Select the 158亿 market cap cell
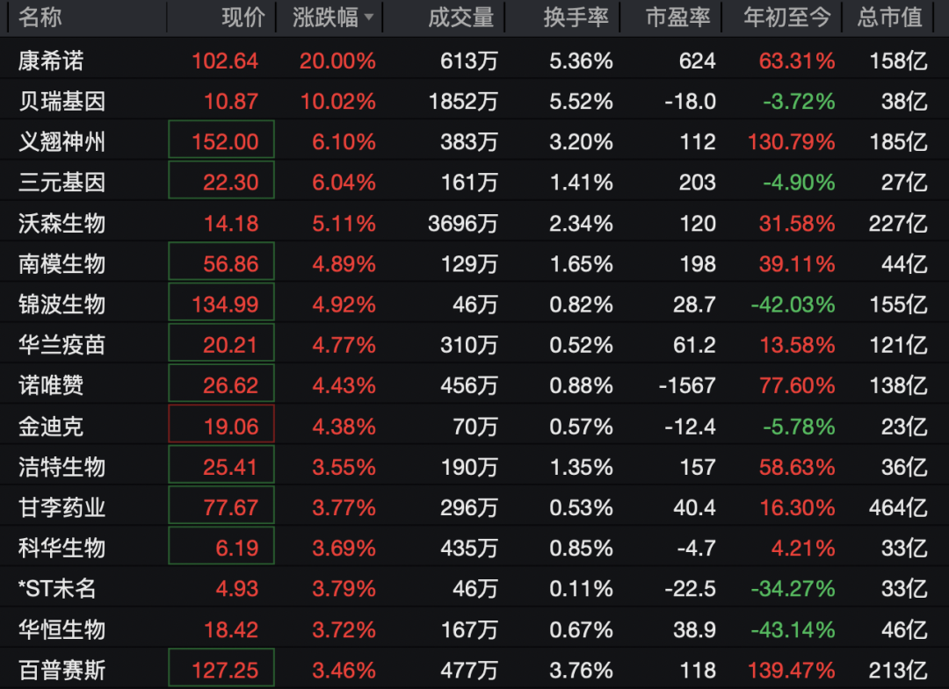This screenshot has height=689, width=949. 898,61
